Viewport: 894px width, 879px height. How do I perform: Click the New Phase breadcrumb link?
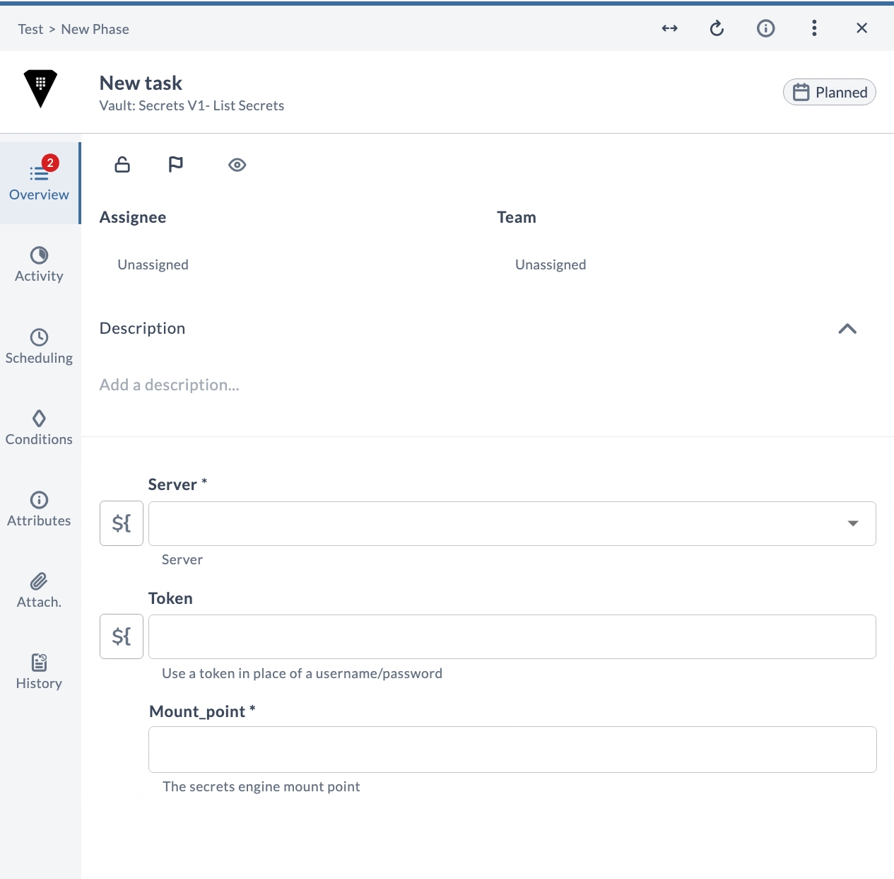coord(95,29)
